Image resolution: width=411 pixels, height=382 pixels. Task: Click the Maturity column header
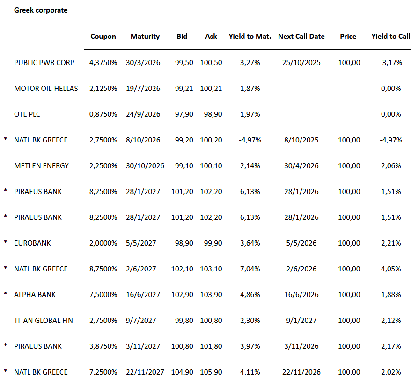point(145,37)
